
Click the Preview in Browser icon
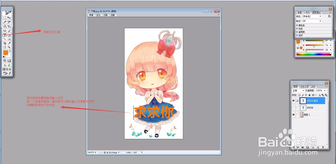[x=9, y=65]
